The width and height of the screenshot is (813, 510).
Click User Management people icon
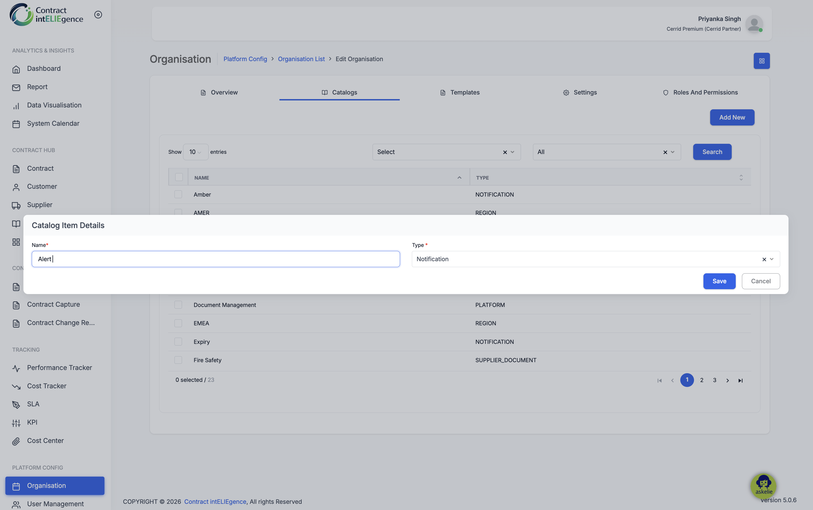tap(16, 505)
